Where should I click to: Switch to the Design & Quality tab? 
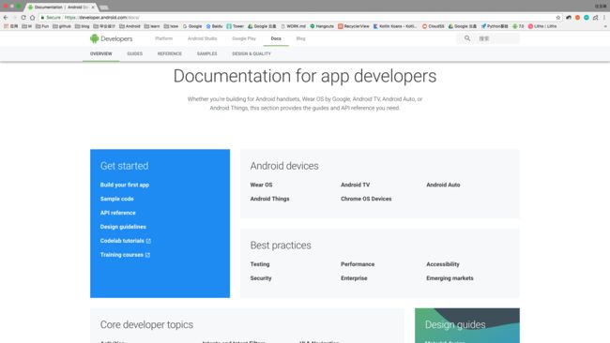click(x=252, y=53)
